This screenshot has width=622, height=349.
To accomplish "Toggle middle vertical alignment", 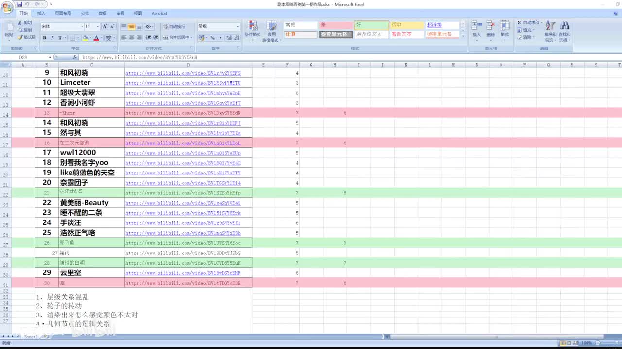I will (x=131, y=26).
